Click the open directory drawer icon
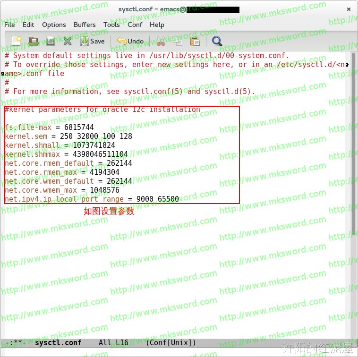This screenshot has height=357, width=358. 51,41
